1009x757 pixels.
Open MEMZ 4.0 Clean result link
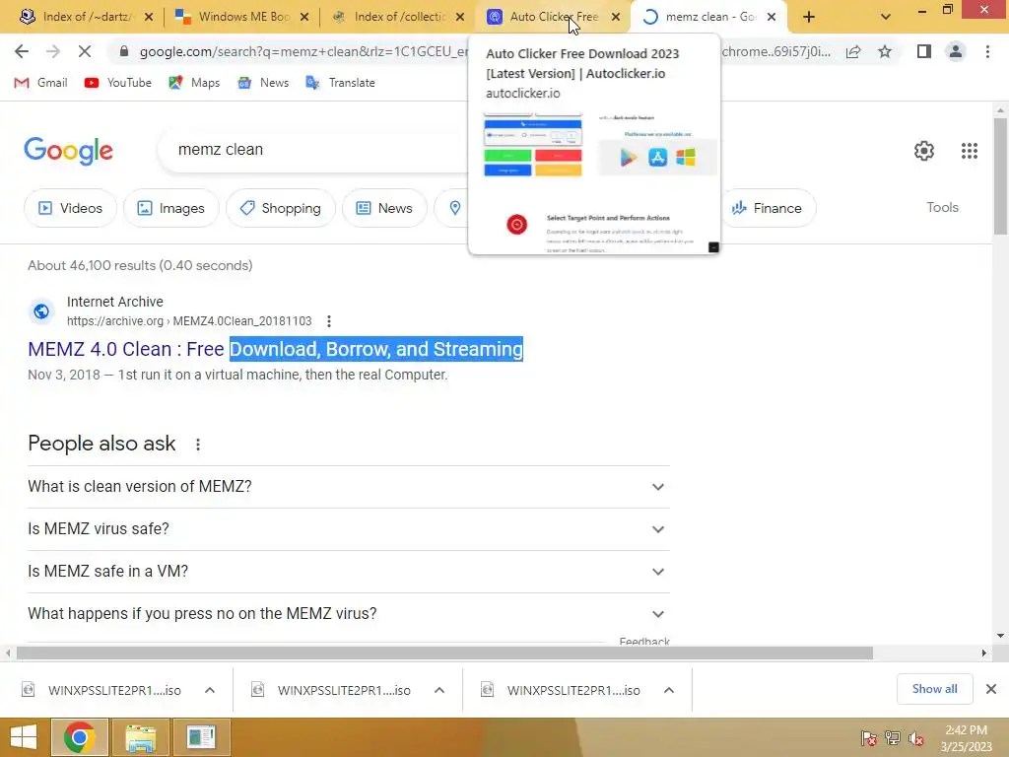click(x=275, y=349)
